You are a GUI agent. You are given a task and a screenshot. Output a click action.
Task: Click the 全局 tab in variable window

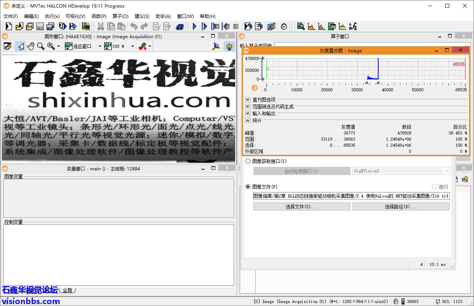[68, 290]
